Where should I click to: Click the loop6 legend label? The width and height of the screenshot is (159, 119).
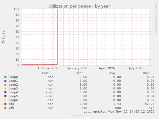tap(13, 100)
